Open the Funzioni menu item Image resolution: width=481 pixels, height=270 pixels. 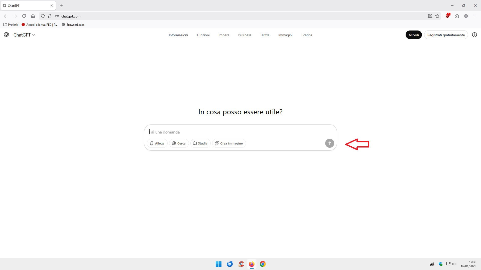tap(203, 35)
